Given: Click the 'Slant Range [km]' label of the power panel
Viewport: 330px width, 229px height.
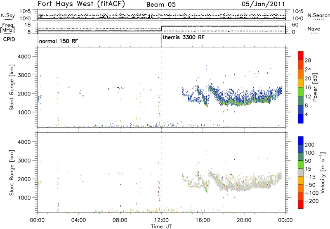Looking at the screenshot, I should 12,87.
